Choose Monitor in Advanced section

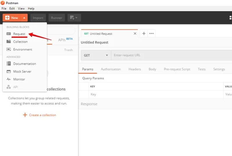tap(19, 79)
